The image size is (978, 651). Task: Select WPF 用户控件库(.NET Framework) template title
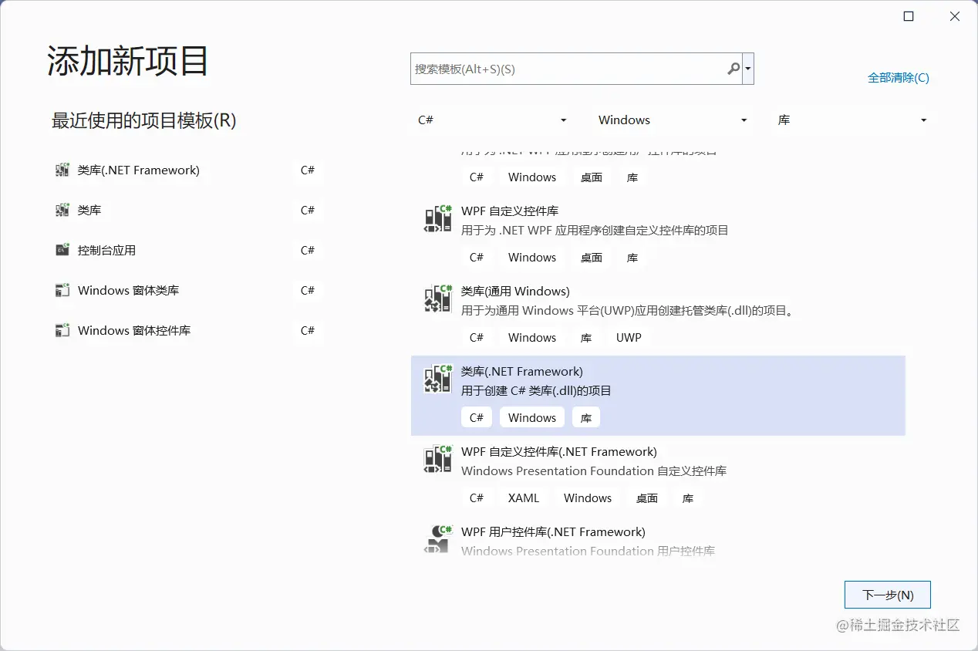[x=553, y=531]
